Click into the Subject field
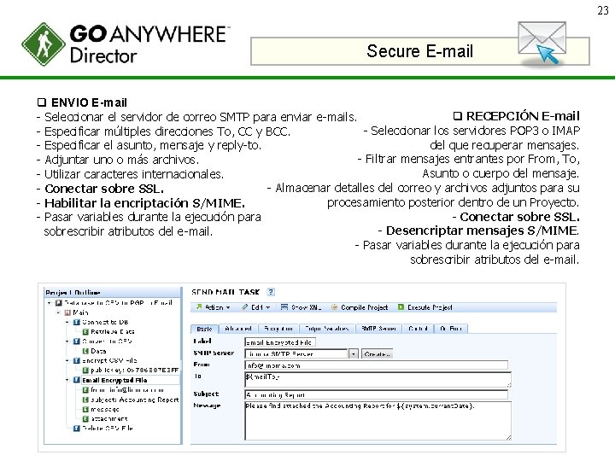This screenshot has width=615, height=461. click(376, 394)
